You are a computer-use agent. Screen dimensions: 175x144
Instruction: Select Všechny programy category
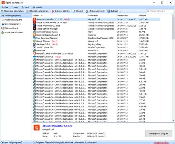coord(16,16)
